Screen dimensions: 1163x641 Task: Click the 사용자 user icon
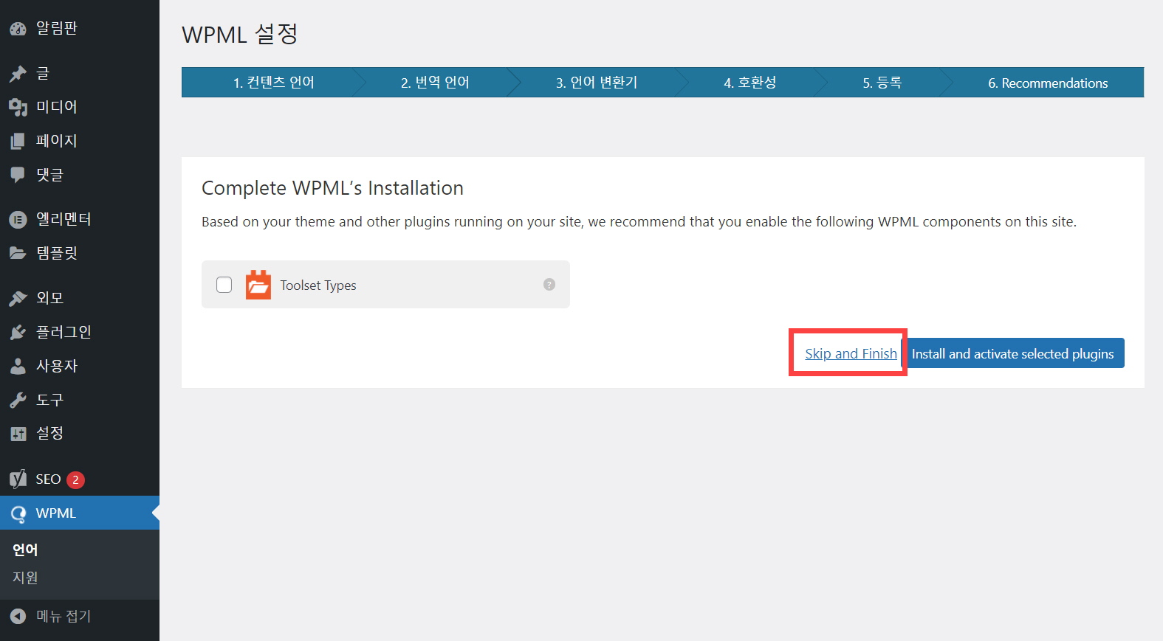coord(18,366)
